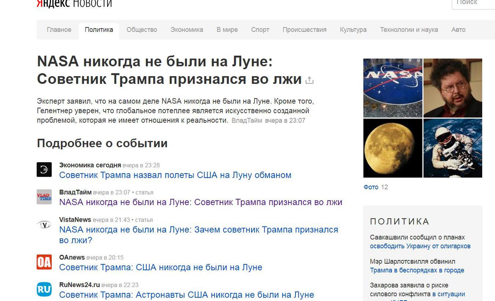The height and width of the screenshot is (301, 495).
Task: Open the yellow Moon photo thumbnail
Action: 393,148
